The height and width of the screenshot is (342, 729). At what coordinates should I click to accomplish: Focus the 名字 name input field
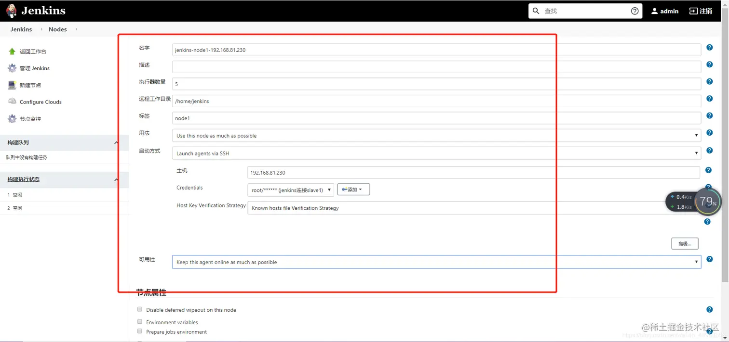click(436, 50)
